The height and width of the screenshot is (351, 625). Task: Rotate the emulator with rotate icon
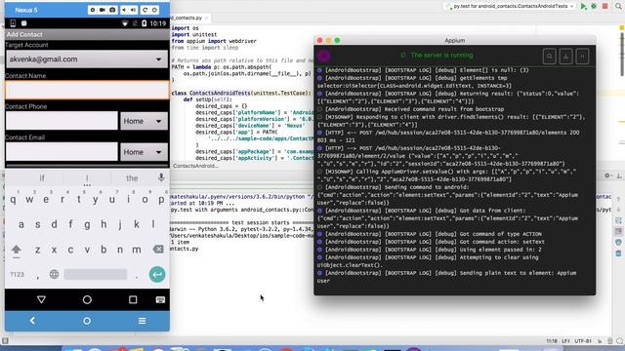[x=146, y=10]
